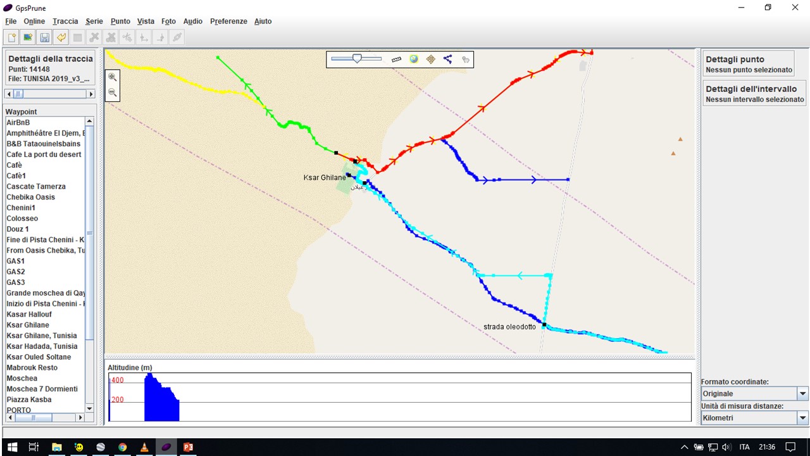The height and width of the screenshot is (456, 810).
Task: Toggle the connect track points icon
Action: point(448,59)
